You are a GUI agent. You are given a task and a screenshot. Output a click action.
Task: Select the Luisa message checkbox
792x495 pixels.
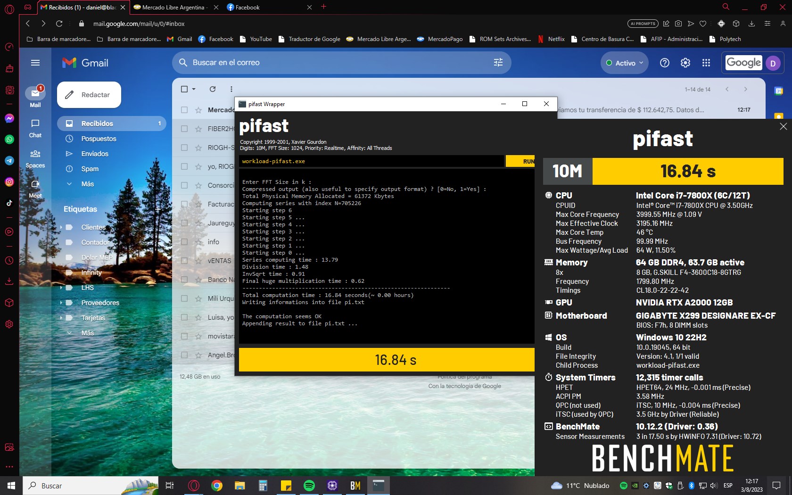[184, 317]
